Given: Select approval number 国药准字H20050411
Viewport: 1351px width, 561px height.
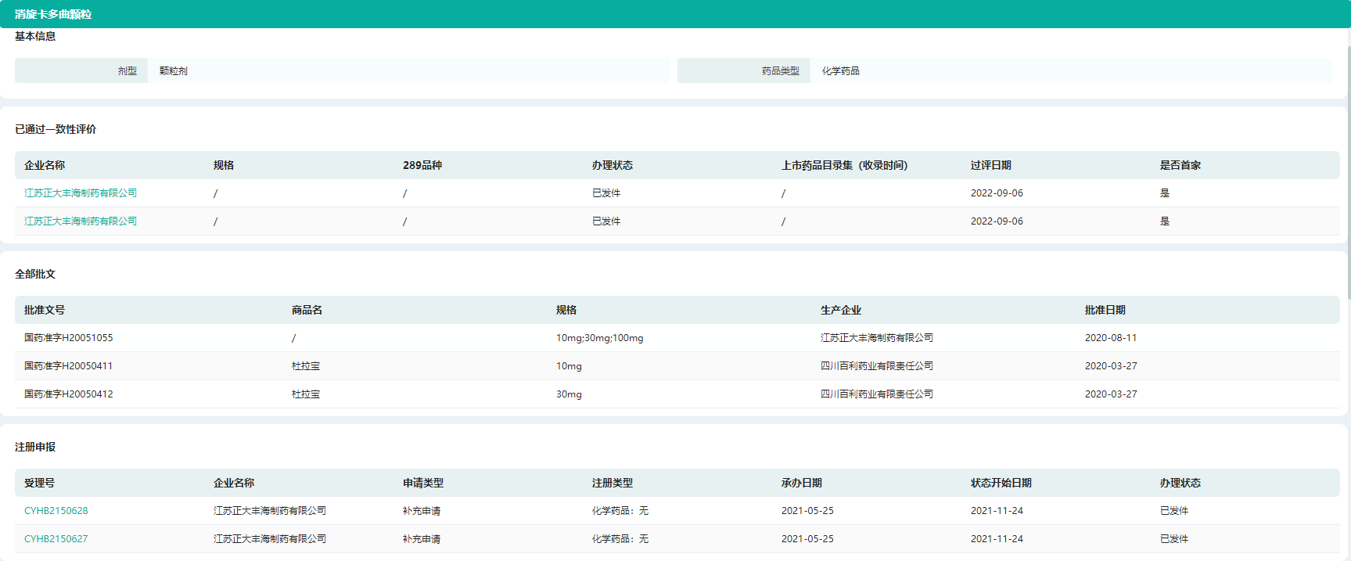Looking at the screenshot, I should pos(69,366).
